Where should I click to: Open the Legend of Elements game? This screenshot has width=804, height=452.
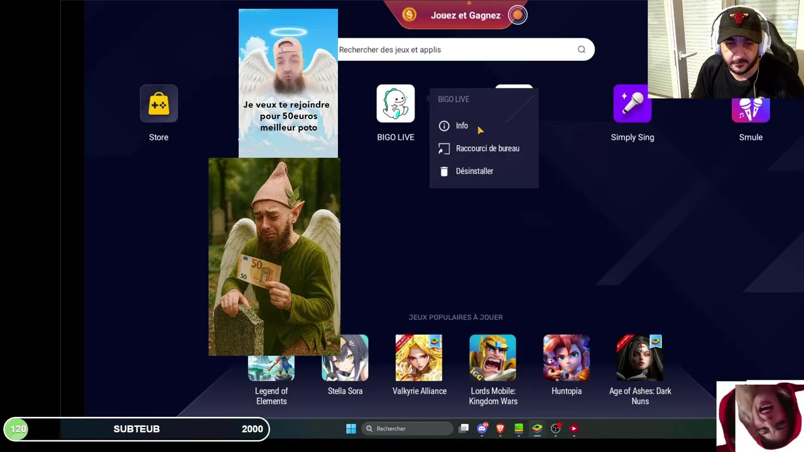(271, 368)
